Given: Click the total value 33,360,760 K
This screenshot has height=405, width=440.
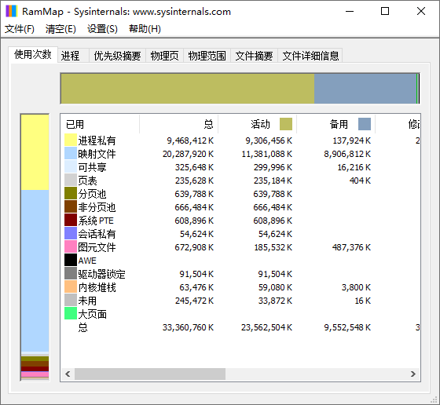Looking at the screenshot, I should (188, 327).
